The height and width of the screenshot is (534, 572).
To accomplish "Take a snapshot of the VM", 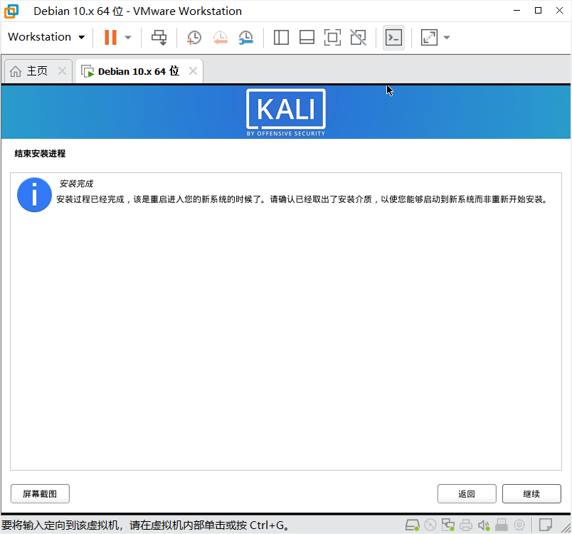I will [194, 37].
